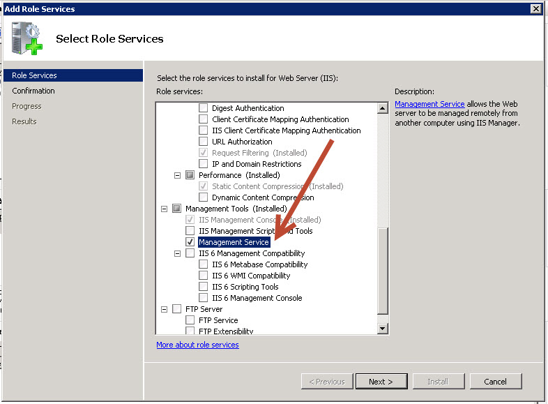Select the Digest Authentication label

pos(248,108)
